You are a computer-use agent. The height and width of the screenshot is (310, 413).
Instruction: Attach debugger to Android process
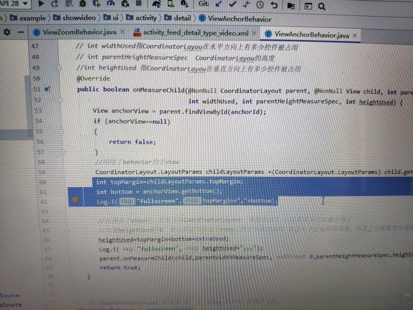pos(125,4)
